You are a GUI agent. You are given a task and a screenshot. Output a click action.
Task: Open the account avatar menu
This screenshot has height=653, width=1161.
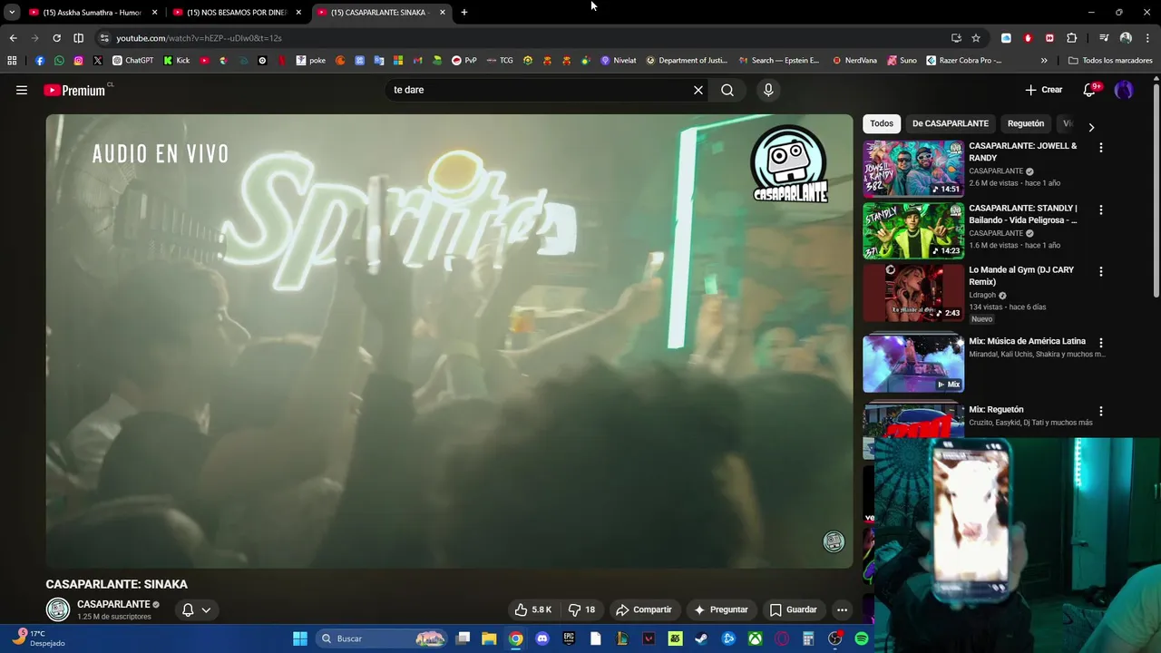coord(1124,90)
